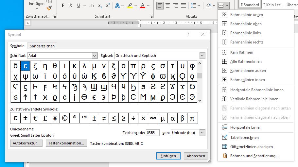This screenshot has height=167, width=298.
Task: Switch to the Symbole tab
Action: click(17, 46)
